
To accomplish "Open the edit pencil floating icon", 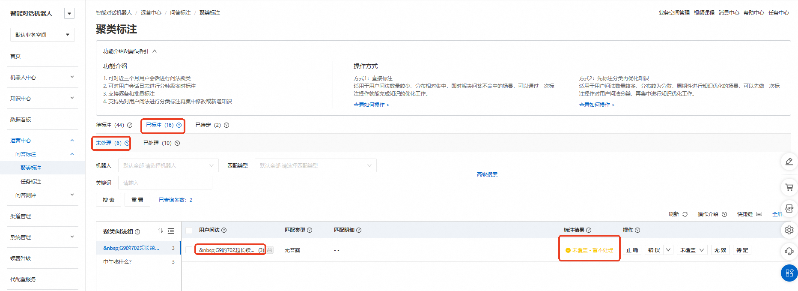I will (789, 162).
